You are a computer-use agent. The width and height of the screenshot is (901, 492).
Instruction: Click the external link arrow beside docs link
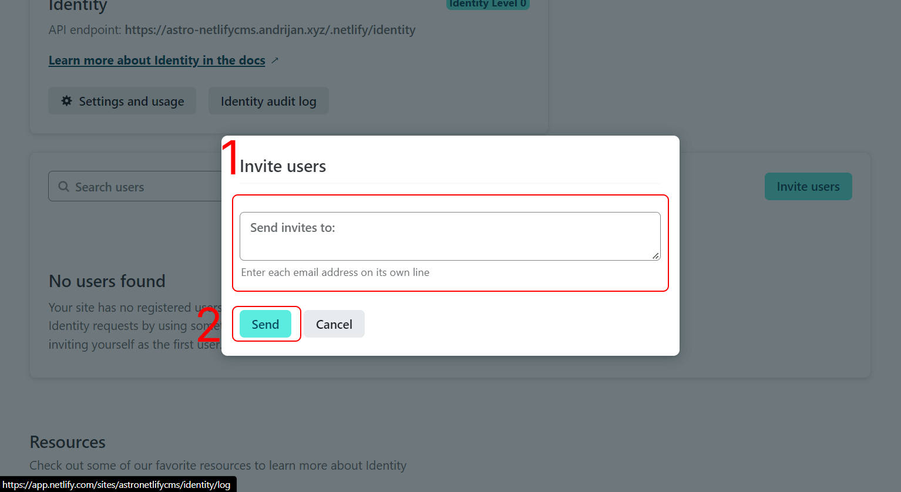pyautogui.click(x=274, y=60)
